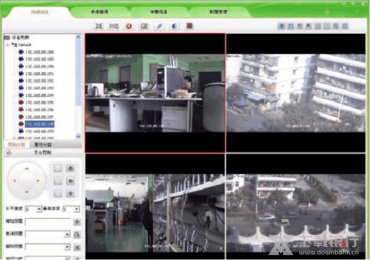Click the delete preset X icon
The height and width of the screenshot is (260, 370).
(77, 247)
